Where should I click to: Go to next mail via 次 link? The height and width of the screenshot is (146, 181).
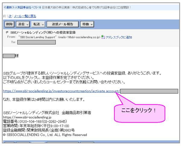(x=10, y=16)
